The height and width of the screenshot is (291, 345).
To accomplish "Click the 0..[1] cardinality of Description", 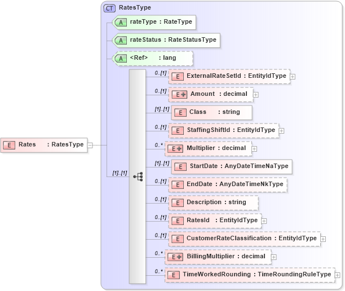I will [161, 199].
